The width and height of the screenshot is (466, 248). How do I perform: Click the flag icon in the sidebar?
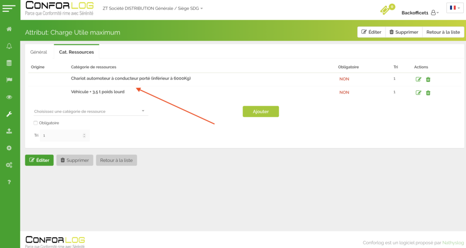tap(9, 80)
